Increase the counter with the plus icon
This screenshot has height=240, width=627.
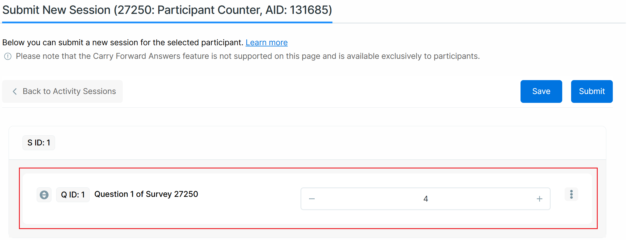539,199
